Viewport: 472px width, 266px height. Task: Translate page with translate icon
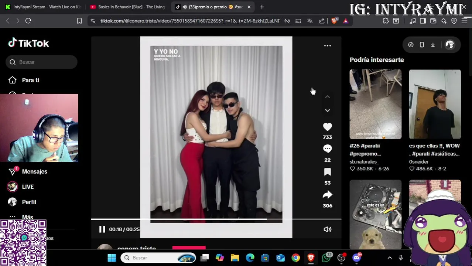coord(310,21)
